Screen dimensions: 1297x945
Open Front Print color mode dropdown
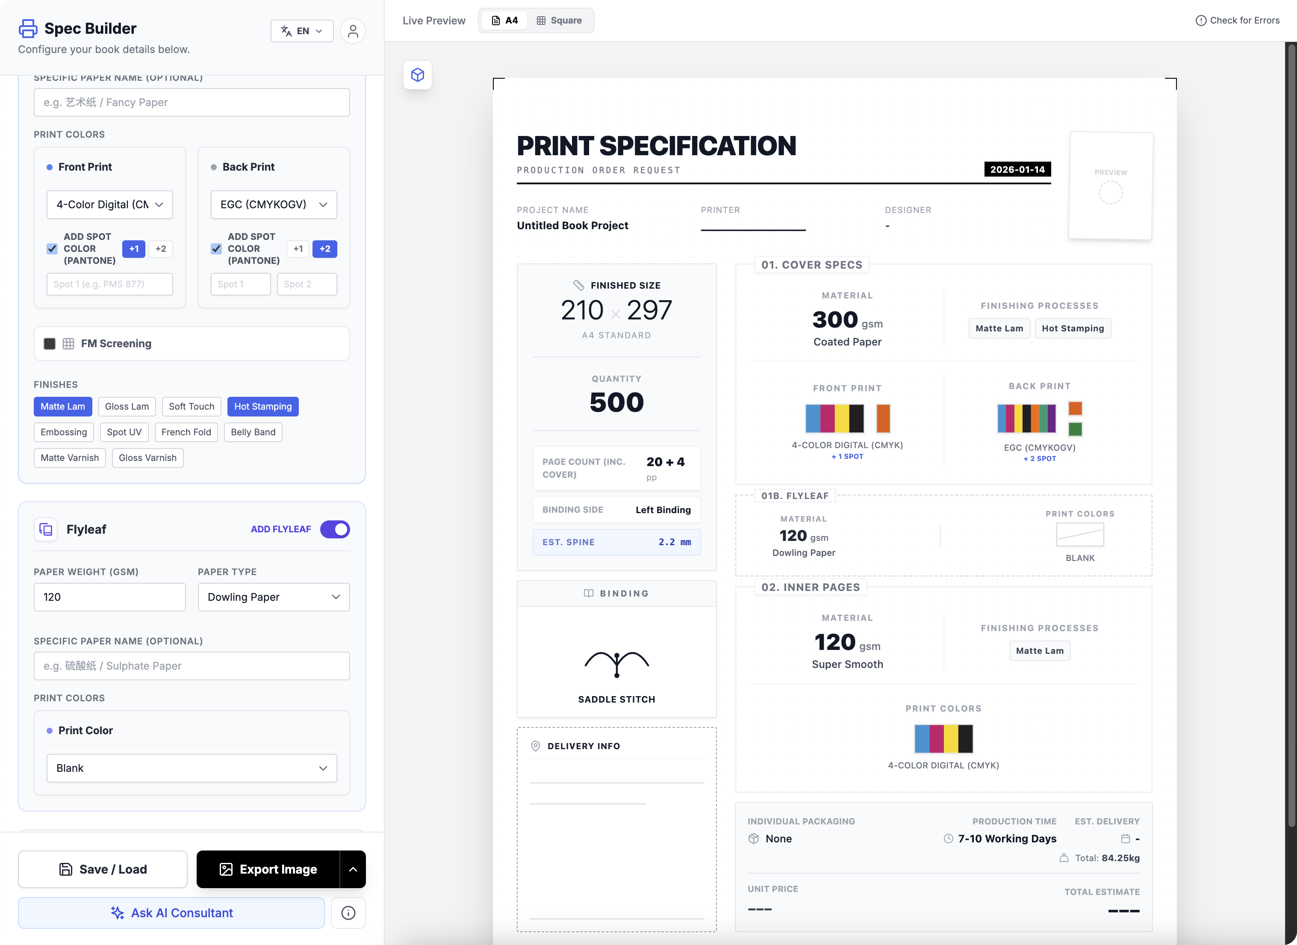(x=109, y=205)
